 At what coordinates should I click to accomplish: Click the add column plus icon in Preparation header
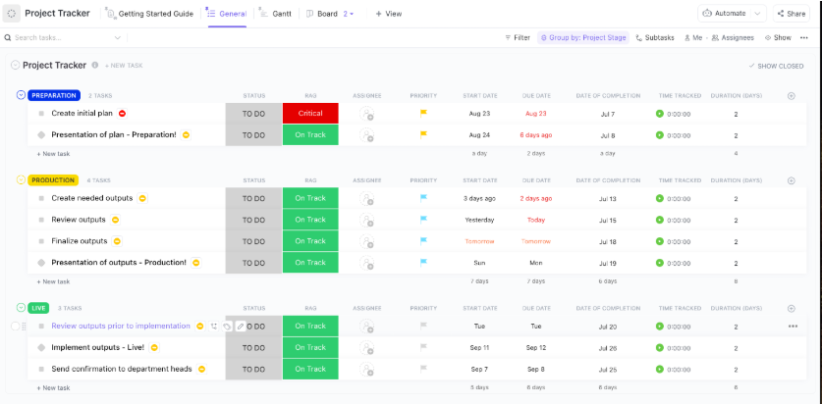click(x=792, y=96)
